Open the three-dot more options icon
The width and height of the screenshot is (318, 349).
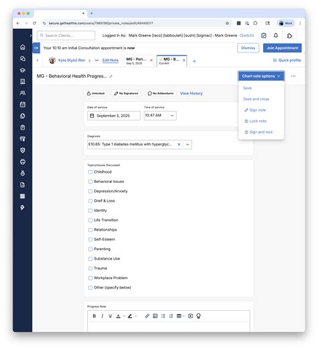(x=293, y=76)
